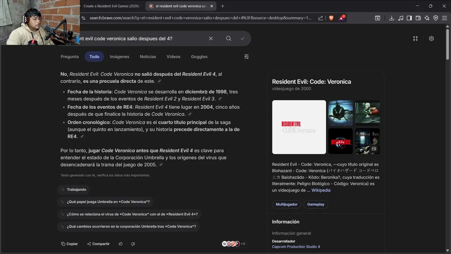Open follow-up '¿Qué papel juega Umbrella en *Code Veronica*?'
This screenshot has height=254, width=451.
tap(105, 202)
